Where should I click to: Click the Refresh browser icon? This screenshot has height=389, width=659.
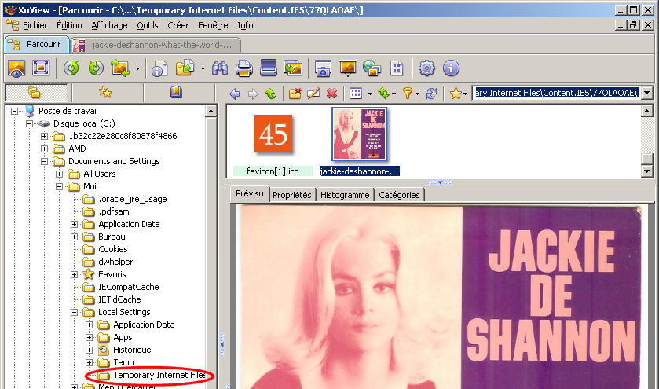(x=431, y=94)
